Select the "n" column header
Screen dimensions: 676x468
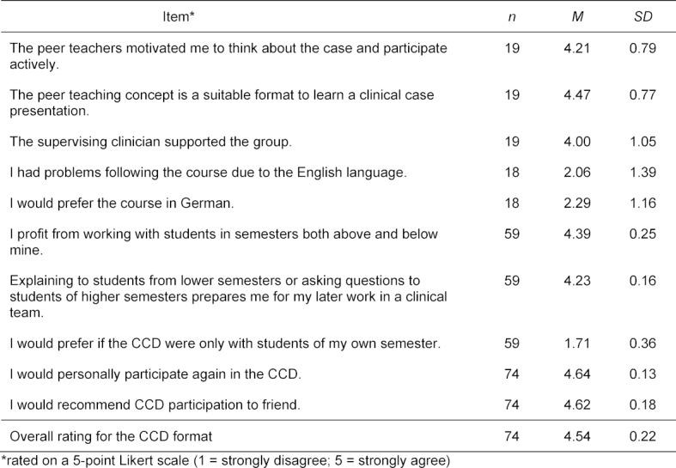513,15
